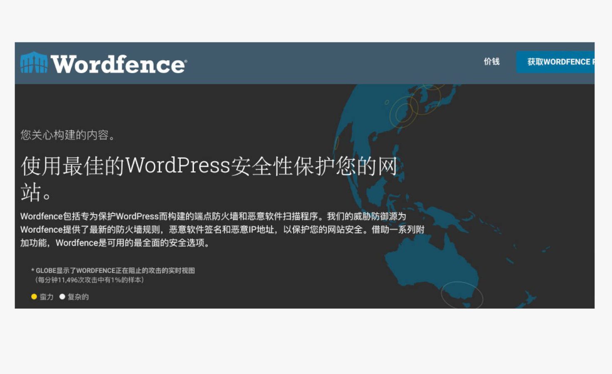The width and height of the screenshot is (612, 374).
Task: Open the 价钱 pricing menu item
Action: tap(491, 62)
